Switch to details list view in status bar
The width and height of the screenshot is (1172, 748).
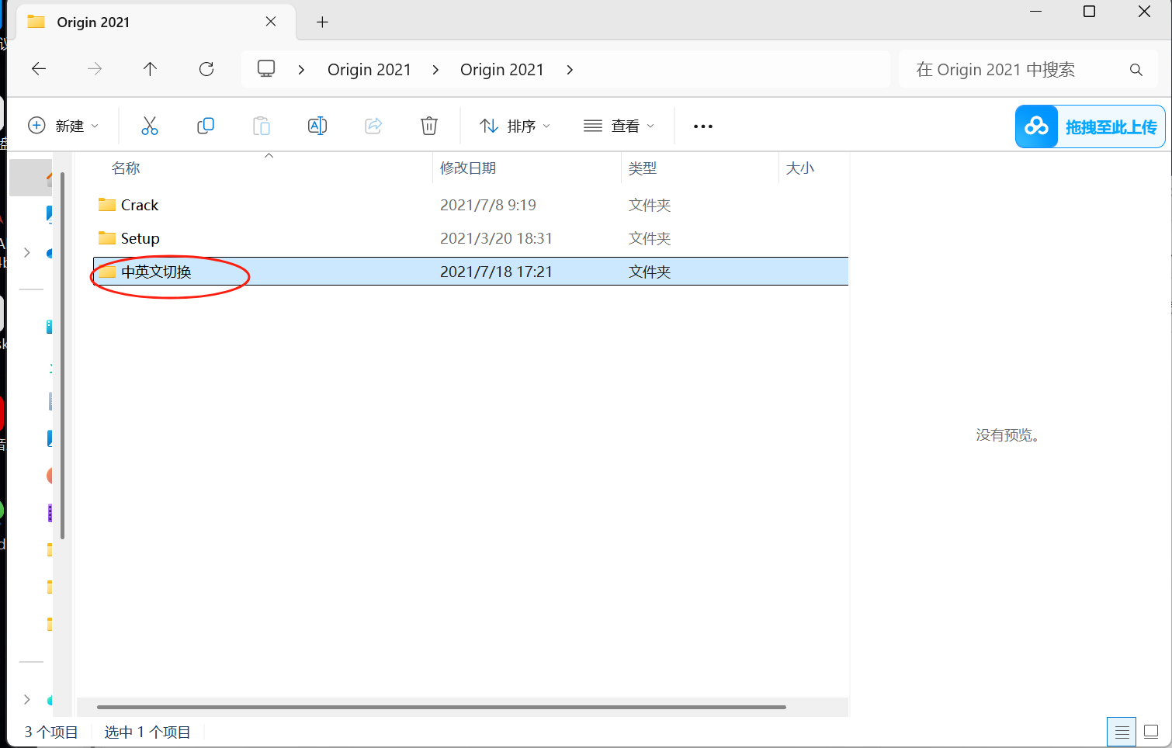click(1122, 732)
